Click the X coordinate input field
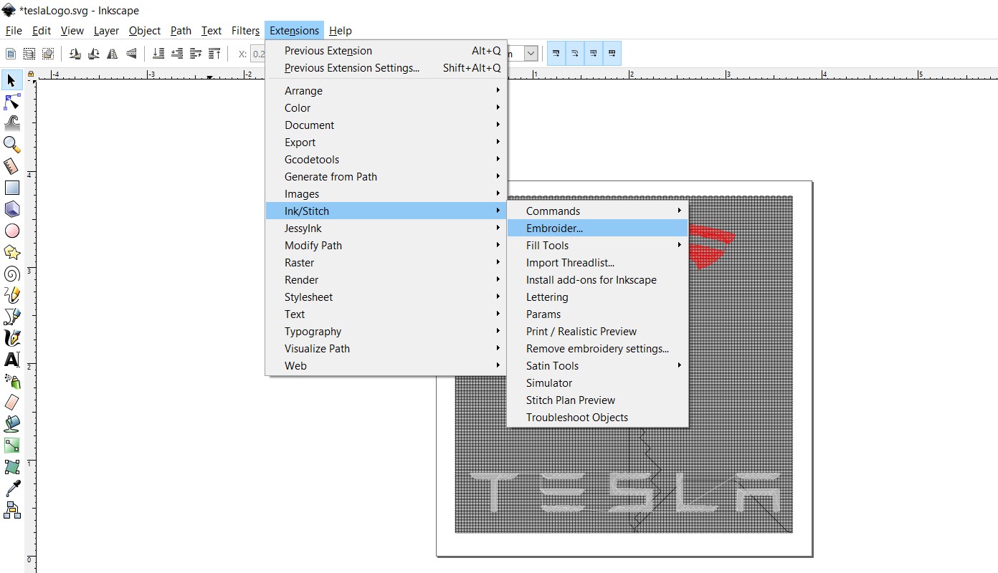The image size is (998, 573). (x=258, y=54)
